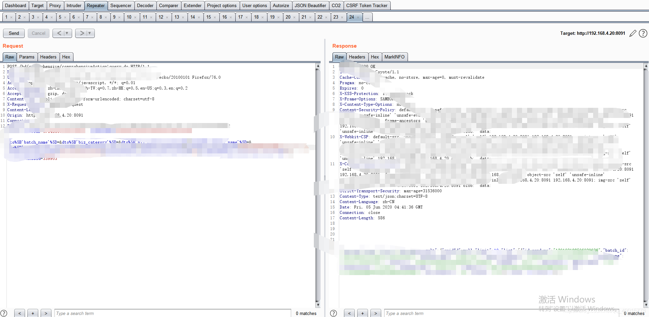The image size is (649, 317).
Task: Close Repeater tab 10
Action: click(x=135, y=17)
